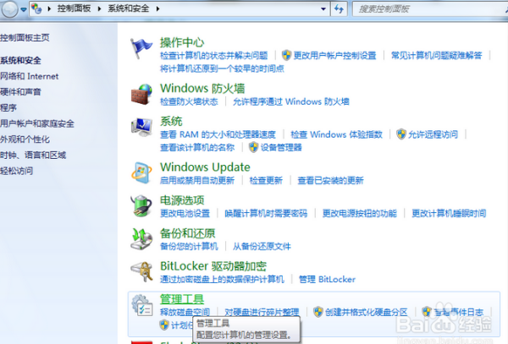Click 检查更新
Screen dimensions: 508x344
(266, 180)
